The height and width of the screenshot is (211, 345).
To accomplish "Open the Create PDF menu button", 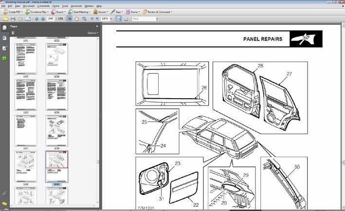I will click(13, 12).
